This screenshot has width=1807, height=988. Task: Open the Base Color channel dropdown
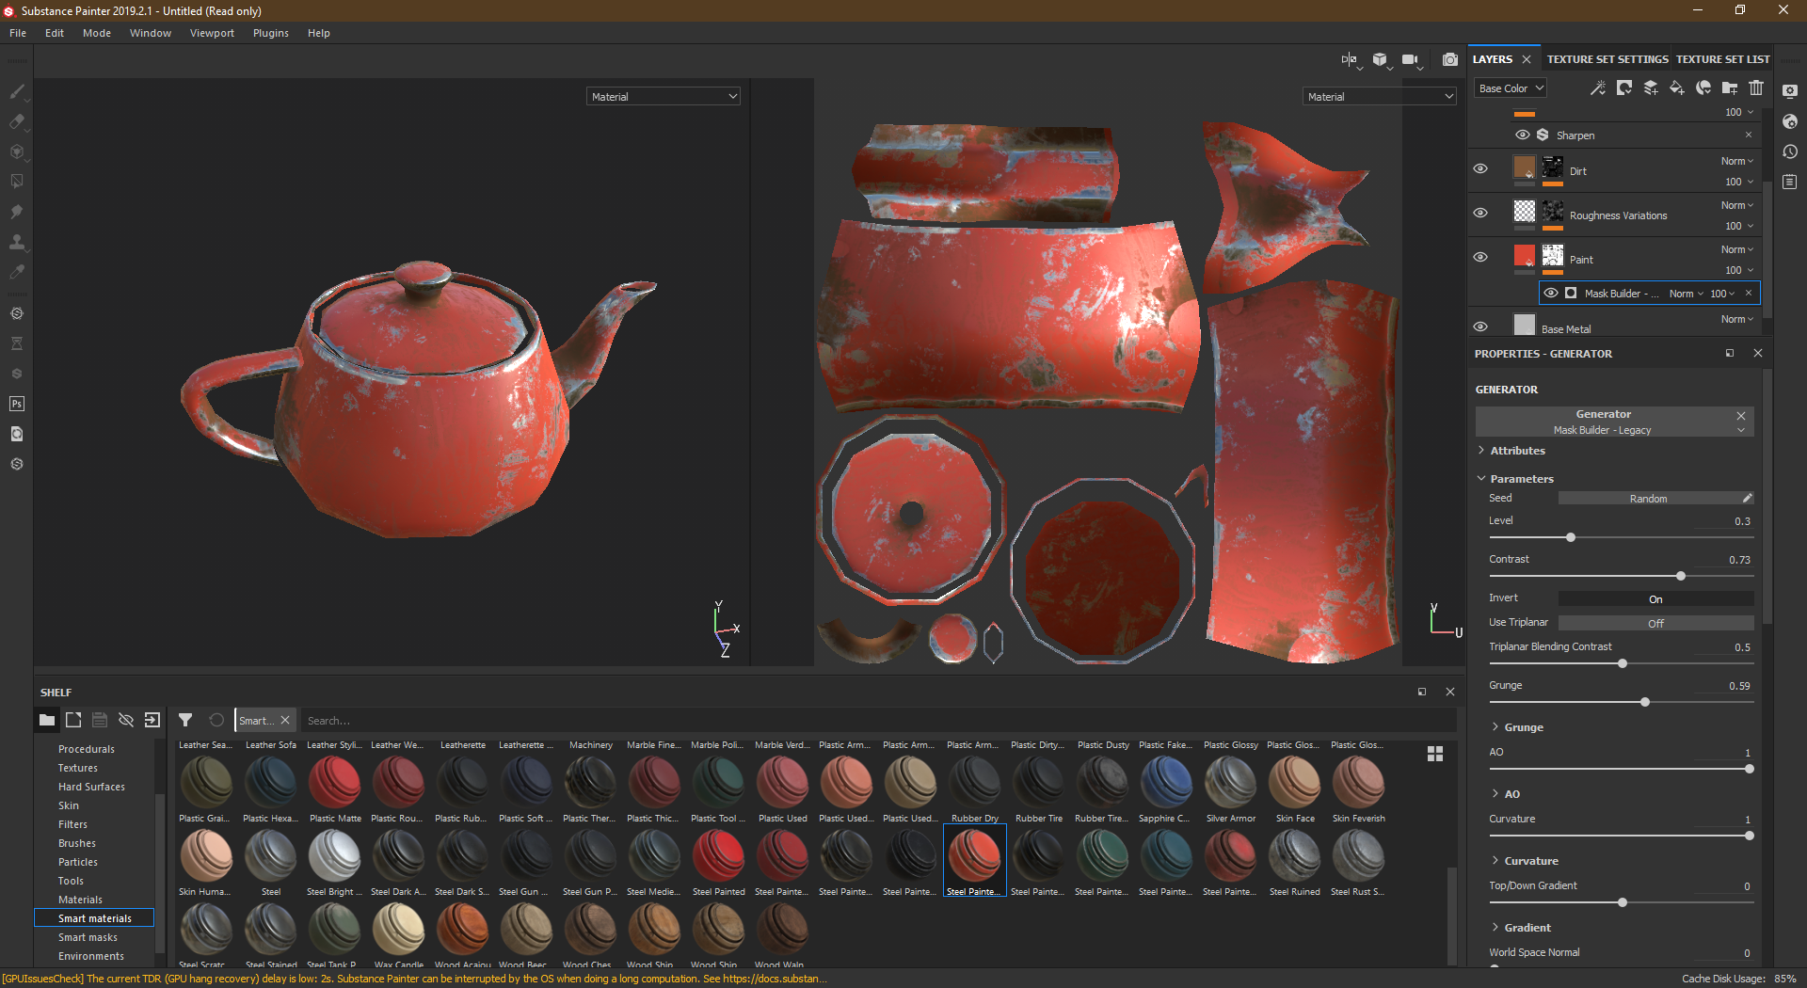coord(1511,88)
